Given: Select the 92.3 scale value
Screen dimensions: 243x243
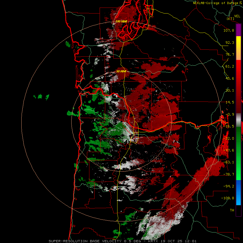Looking at the screenshot, I should pyautogui.click(x=230, y=42).
